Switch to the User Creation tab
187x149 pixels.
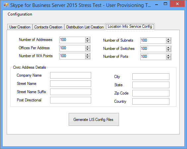[20, 27]
